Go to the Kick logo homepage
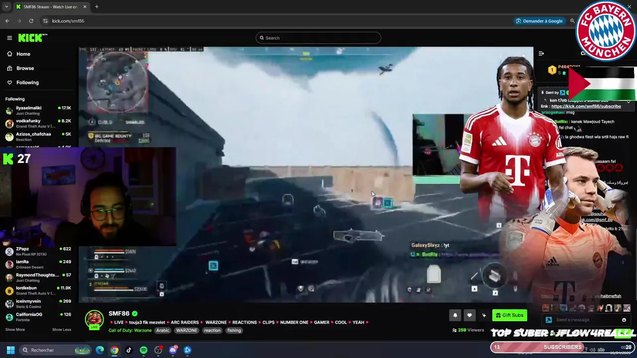Image resolution: width=637 pixels, height=358 pixels. pyautogui.click(x=32, y=38)
